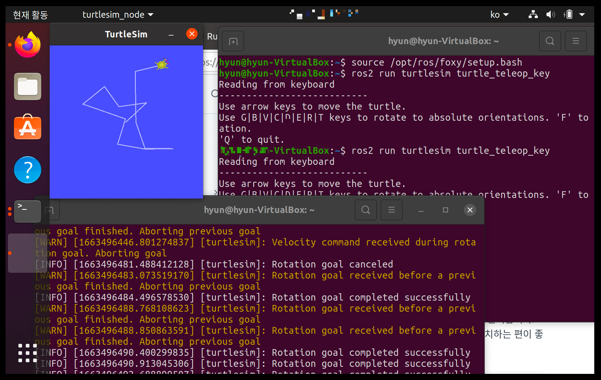
Task: Click new tab icon in upper terminal
Action: 233,41
